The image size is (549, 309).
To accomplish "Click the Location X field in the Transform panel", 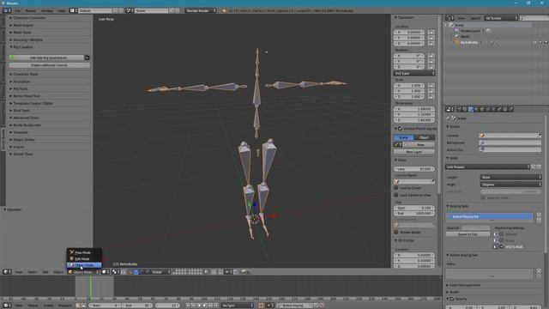I will click(x=409, y=33).
